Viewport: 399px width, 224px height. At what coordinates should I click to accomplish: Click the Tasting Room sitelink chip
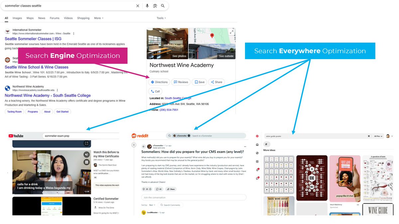(x=14, y=112)
